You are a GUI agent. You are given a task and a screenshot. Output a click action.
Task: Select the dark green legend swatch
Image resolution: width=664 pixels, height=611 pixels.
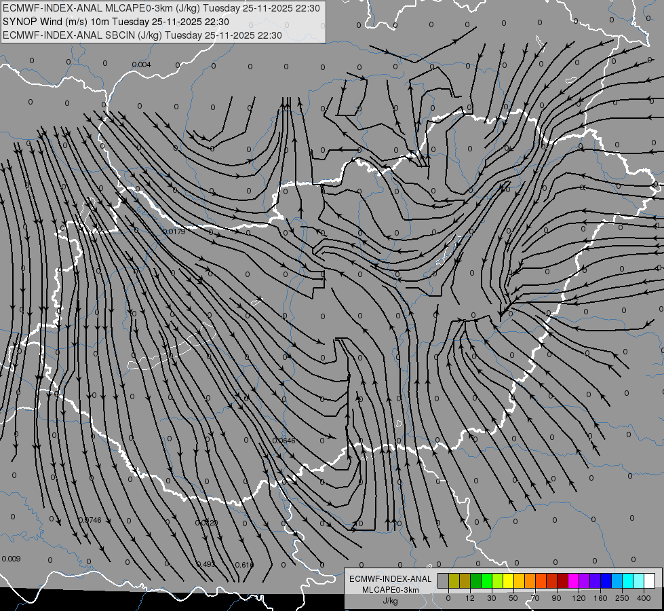click(x=475, y=581)
